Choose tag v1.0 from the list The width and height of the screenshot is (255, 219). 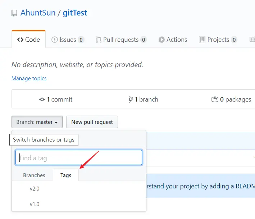pyautogui.click(x=35, y=204)
